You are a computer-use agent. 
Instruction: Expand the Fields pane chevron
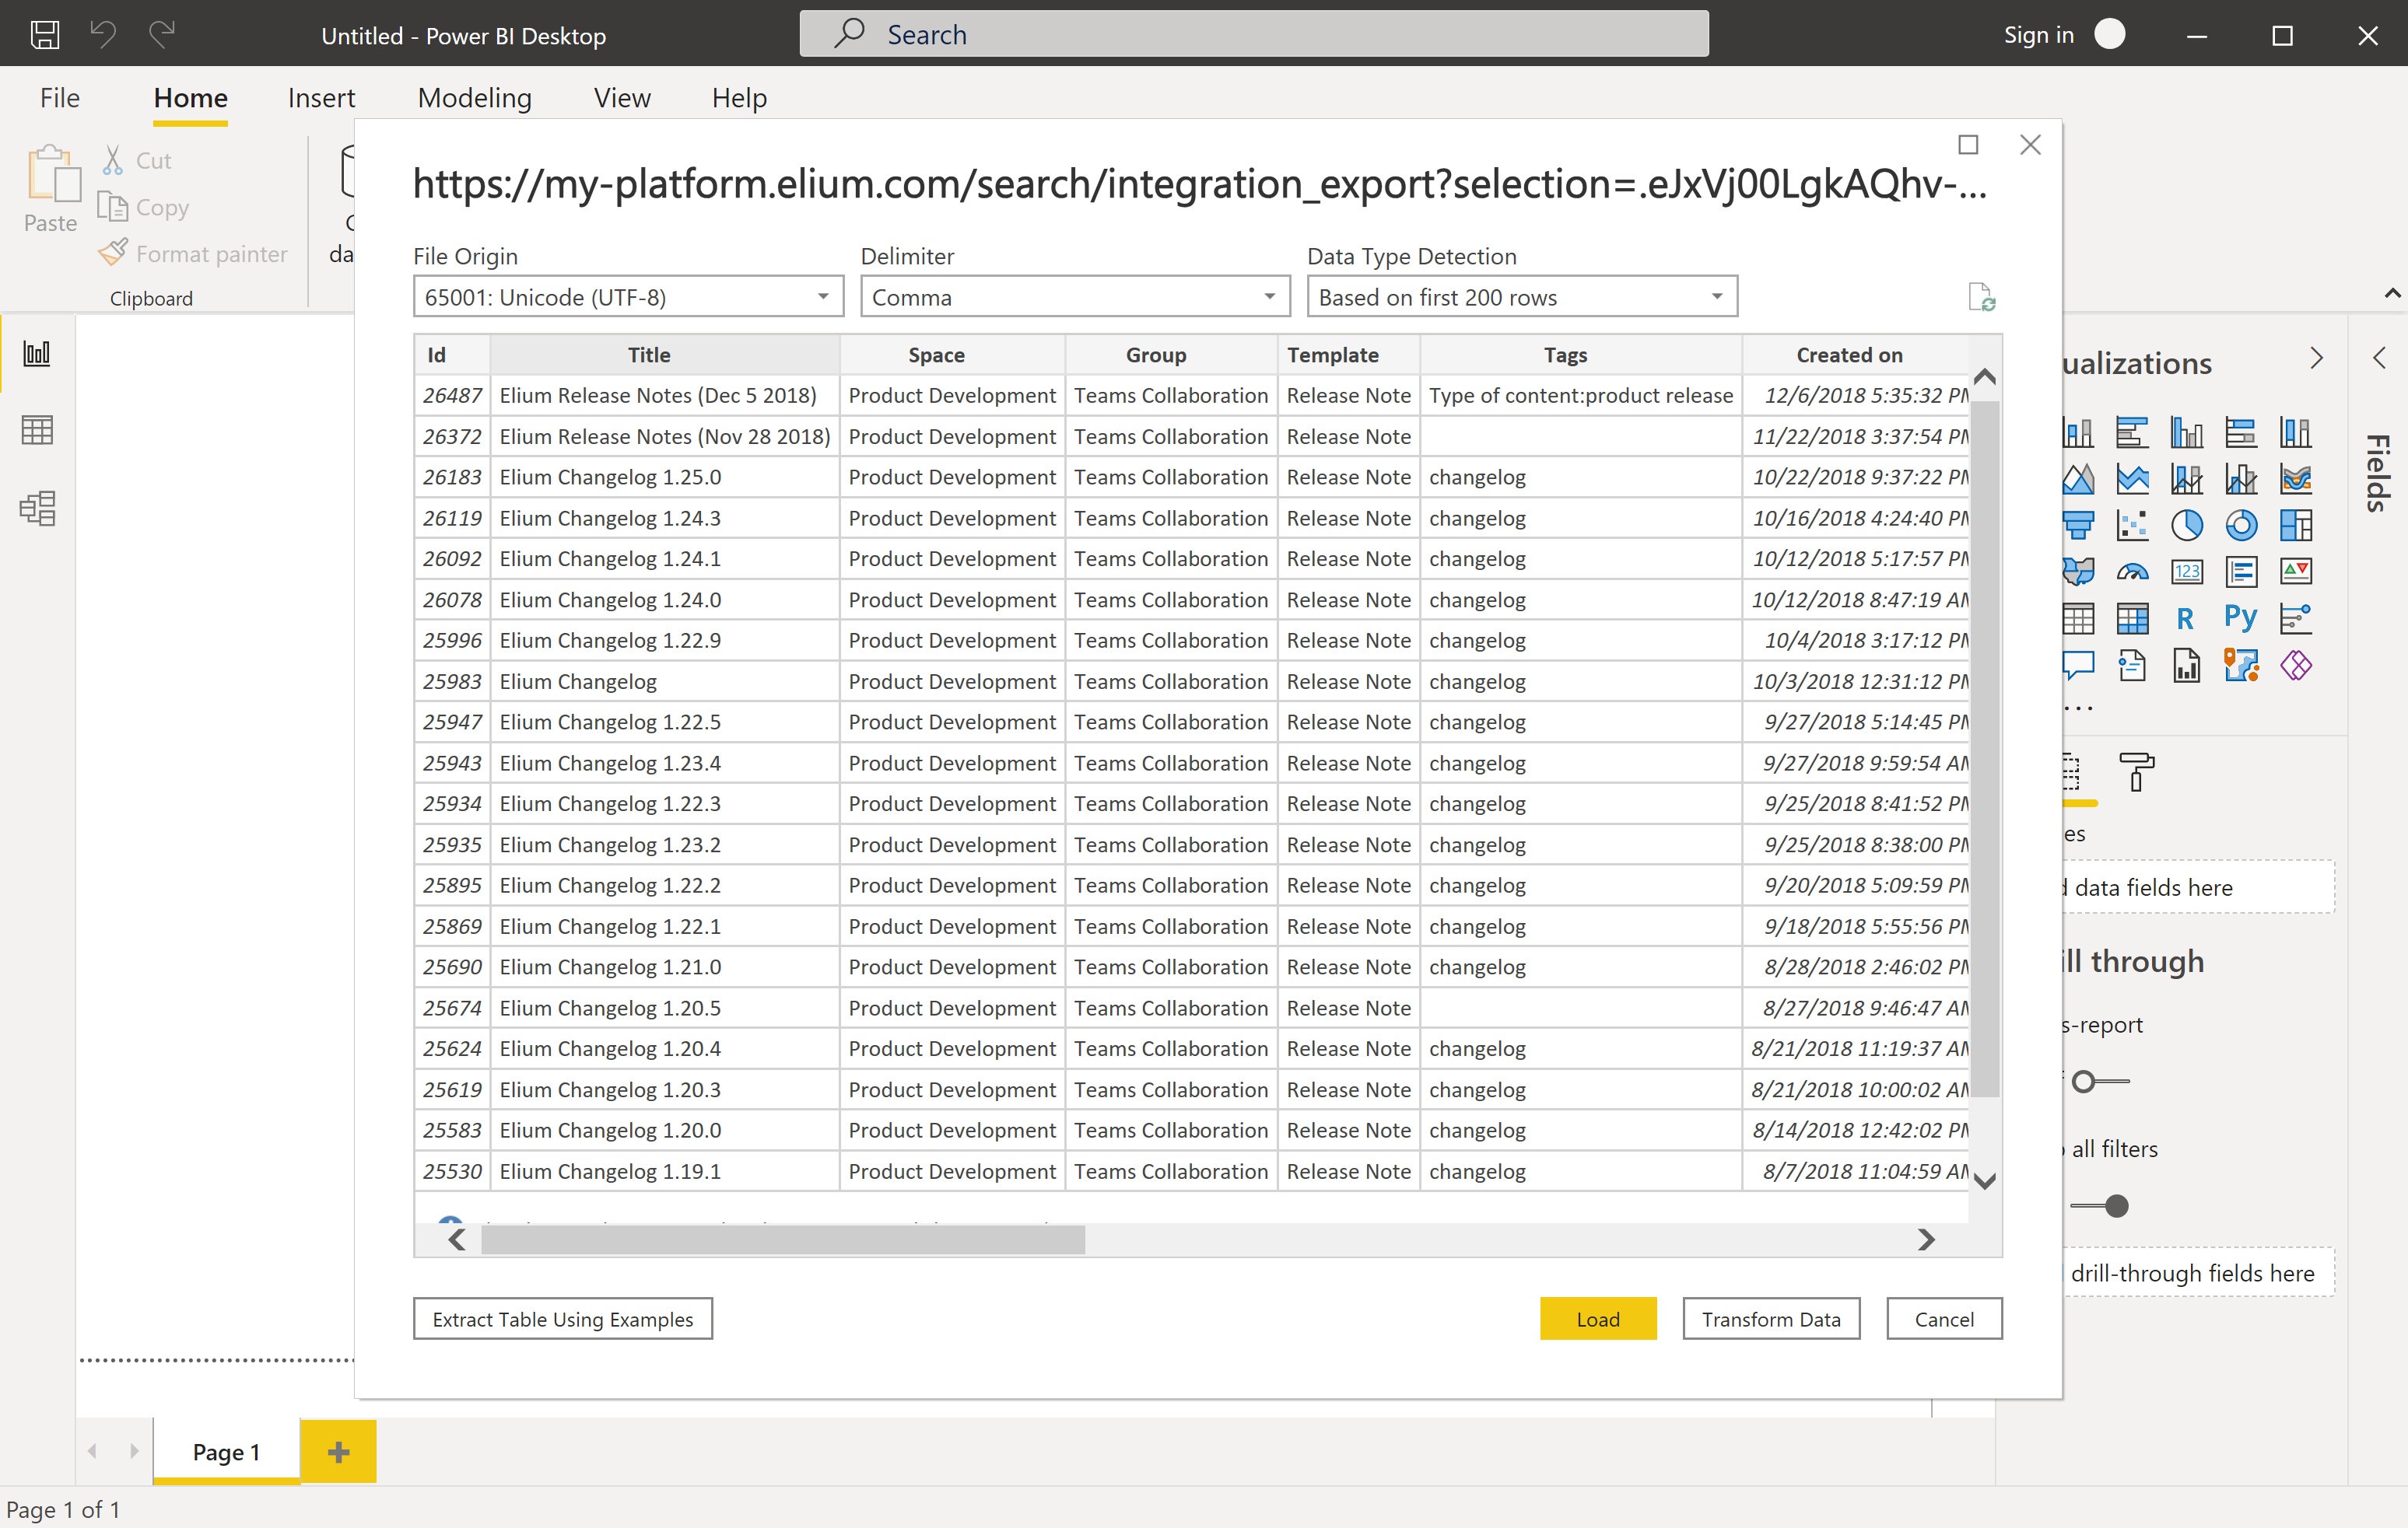[x=2379, y=358]
